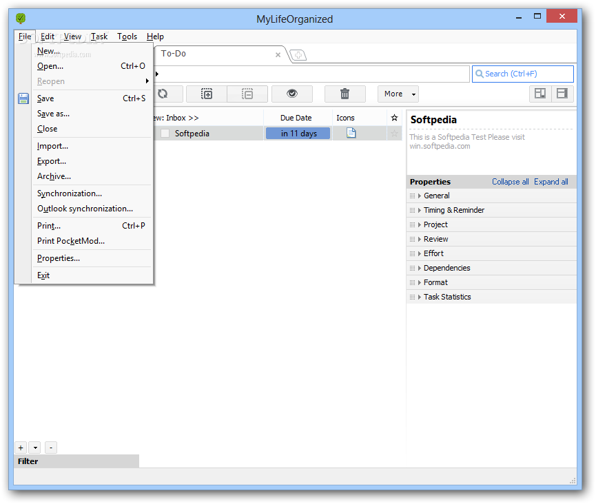Image resolution: width=596 pixels, height=504 pixels.
Task: Open the View menu
Action: (x=72, y=36)
